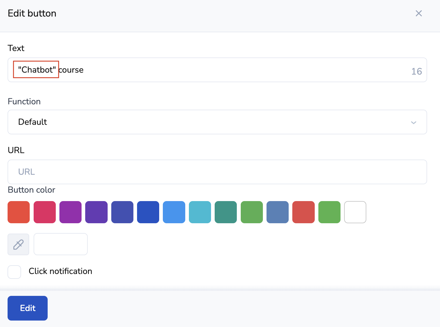Focus the URL input field
This screenshot has width=440, height=327.
tap(217, 172)
